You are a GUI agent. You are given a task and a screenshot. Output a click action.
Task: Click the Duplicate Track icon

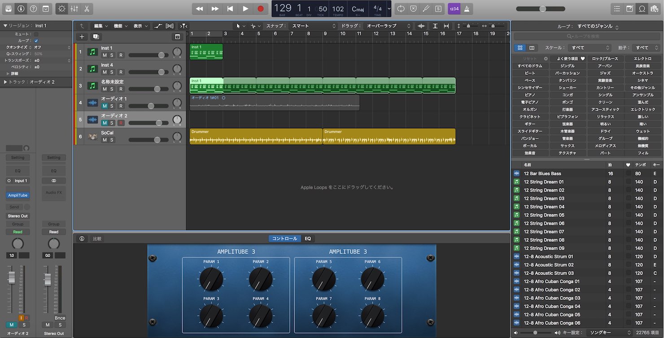[x=96, y=37]
